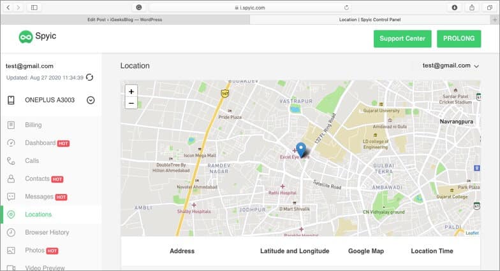Click the Calls phone handset icon
Image resolution: width=500 pixels, height=271 pixels.
11,161
